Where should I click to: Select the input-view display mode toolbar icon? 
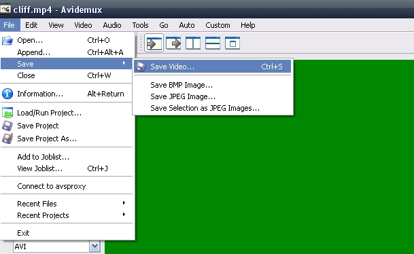[154, 43]
